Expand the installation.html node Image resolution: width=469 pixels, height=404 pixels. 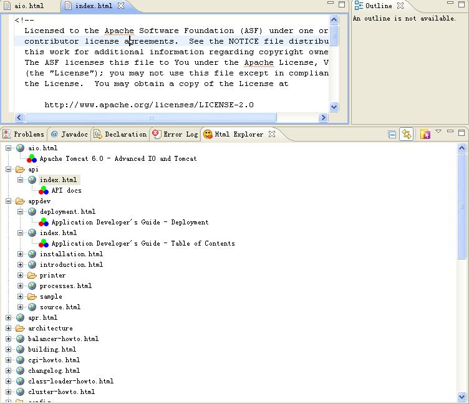click(x=20, y=254)
